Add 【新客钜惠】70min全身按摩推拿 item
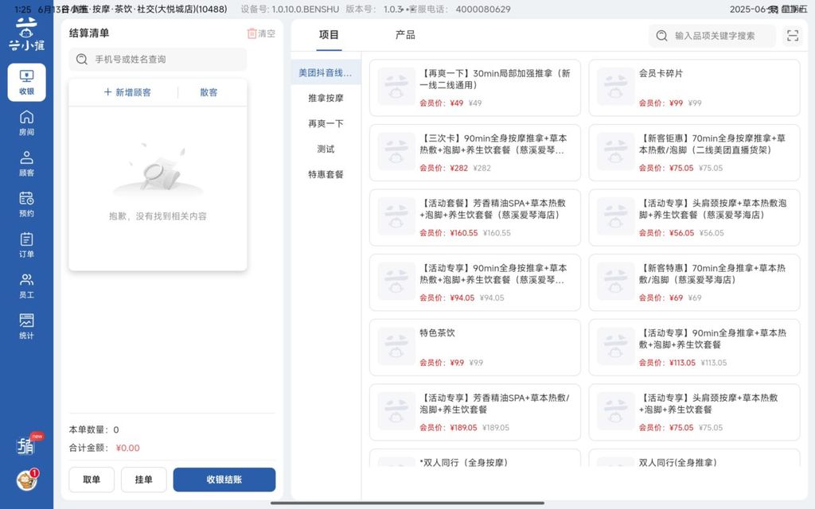This screenshot has width=815, height=509. 694,153
